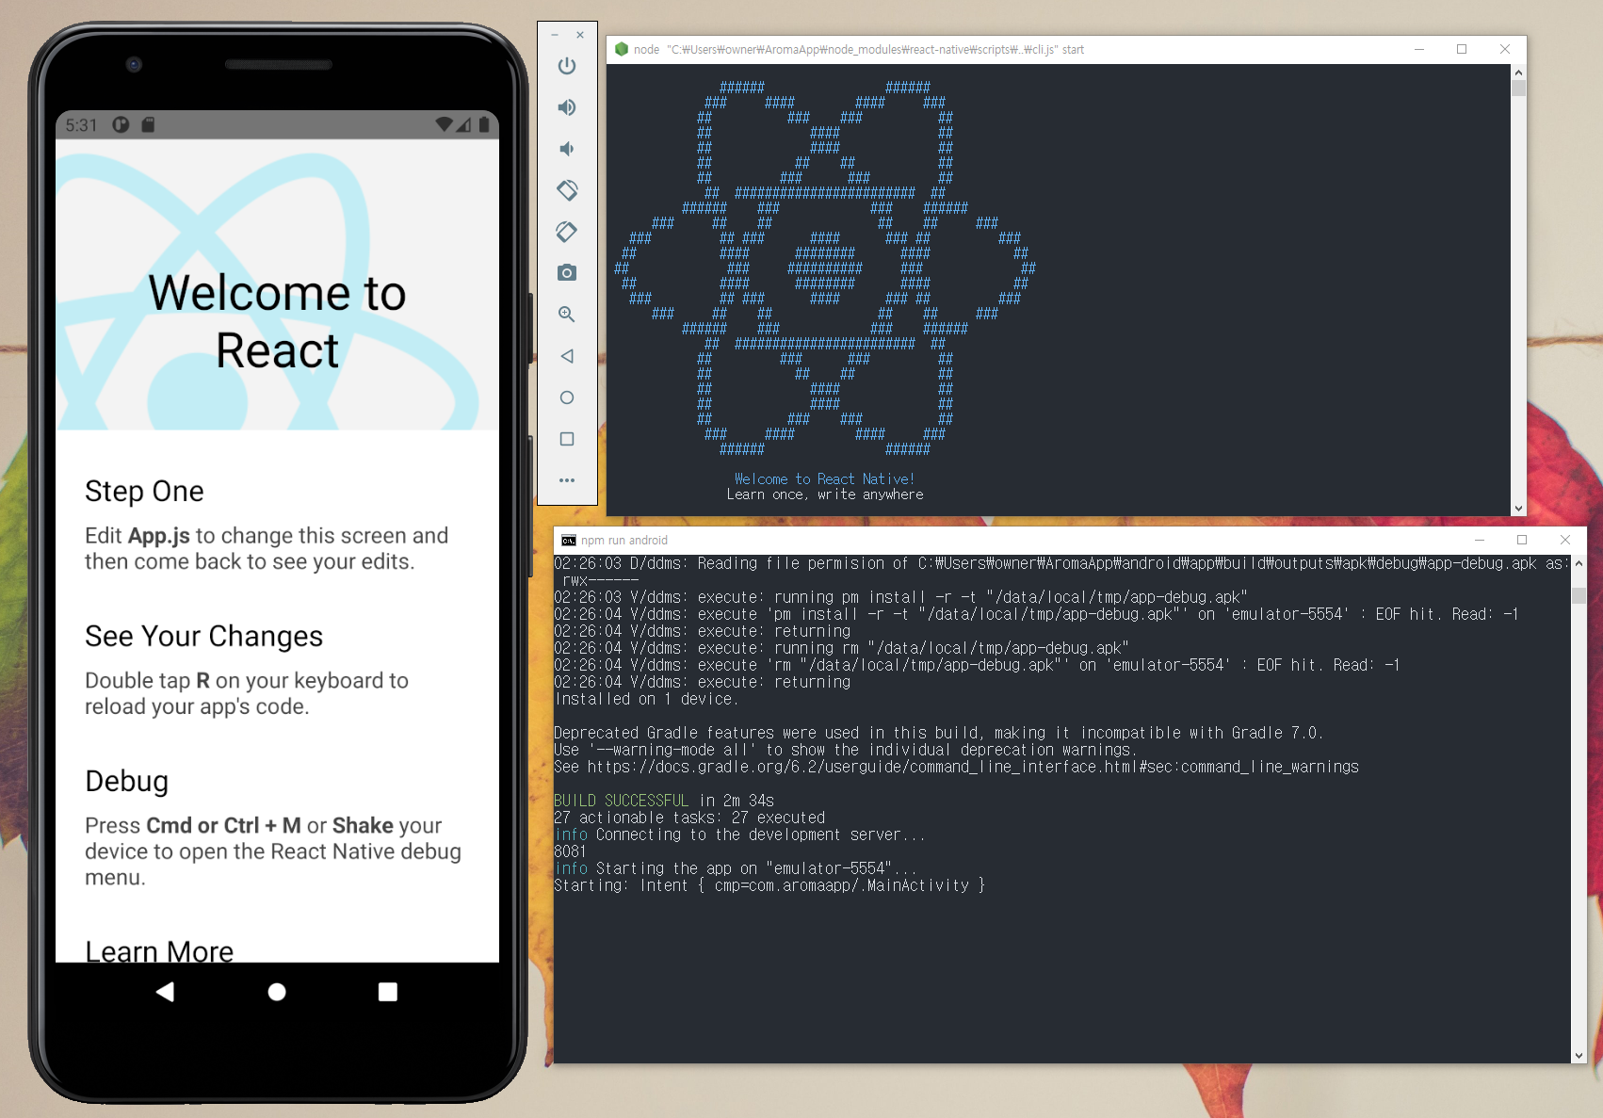This screenshot has height=1118, width=1603.
Task: Close the node cli.js window
Action: [1505, 49]
